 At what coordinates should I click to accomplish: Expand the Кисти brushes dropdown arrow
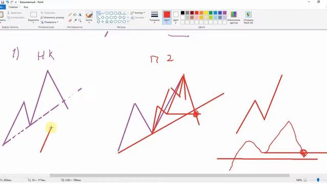(89, 22)
